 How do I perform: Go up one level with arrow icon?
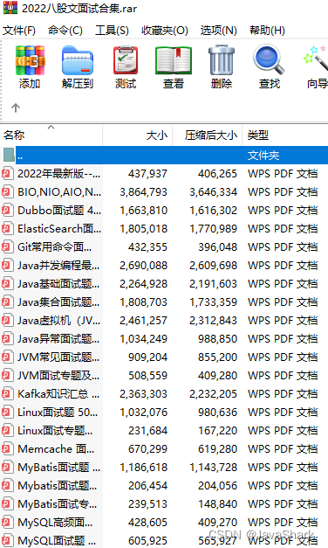click(16, 108)
